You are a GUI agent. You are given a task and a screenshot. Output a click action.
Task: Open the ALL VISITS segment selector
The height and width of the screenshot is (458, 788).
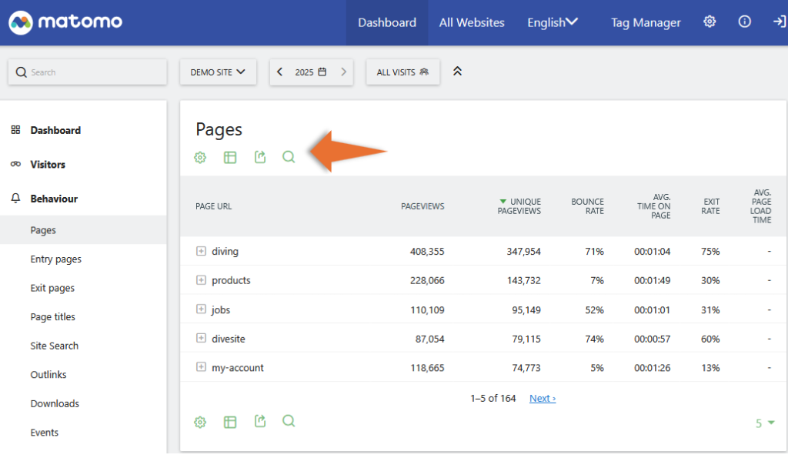pos(402,72)
